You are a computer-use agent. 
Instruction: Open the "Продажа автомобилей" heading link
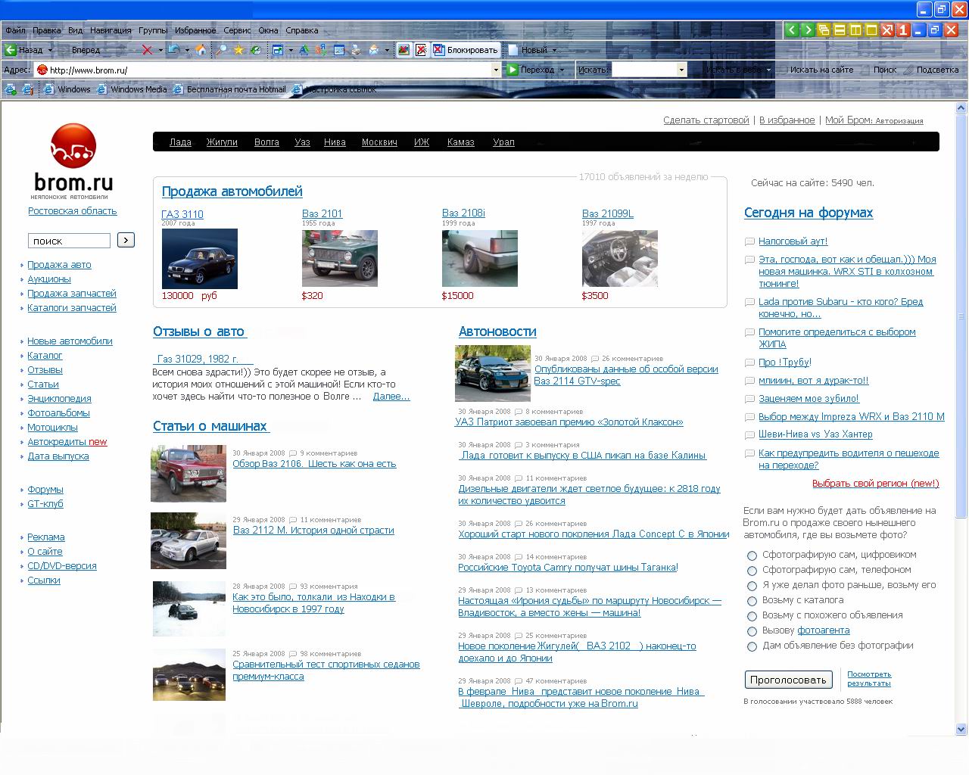coord(232,191)
